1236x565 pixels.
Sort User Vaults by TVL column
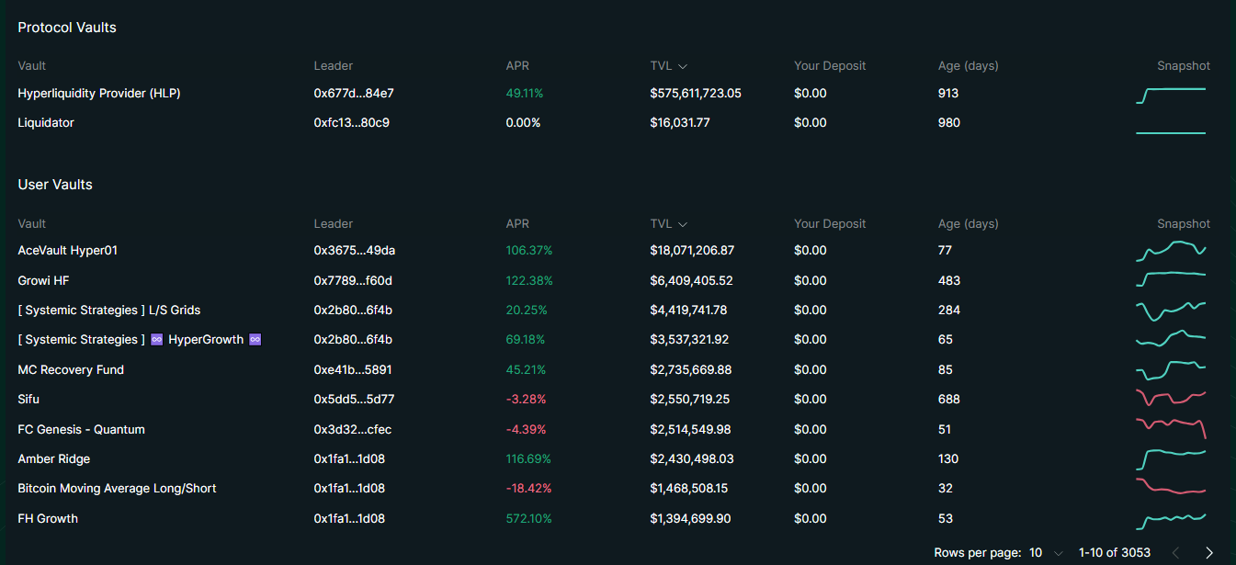click(x=668, y=223)
